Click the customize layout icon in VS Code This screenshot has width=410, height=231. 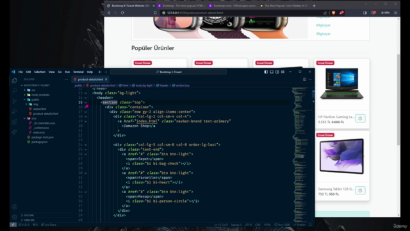click(283, 72)
